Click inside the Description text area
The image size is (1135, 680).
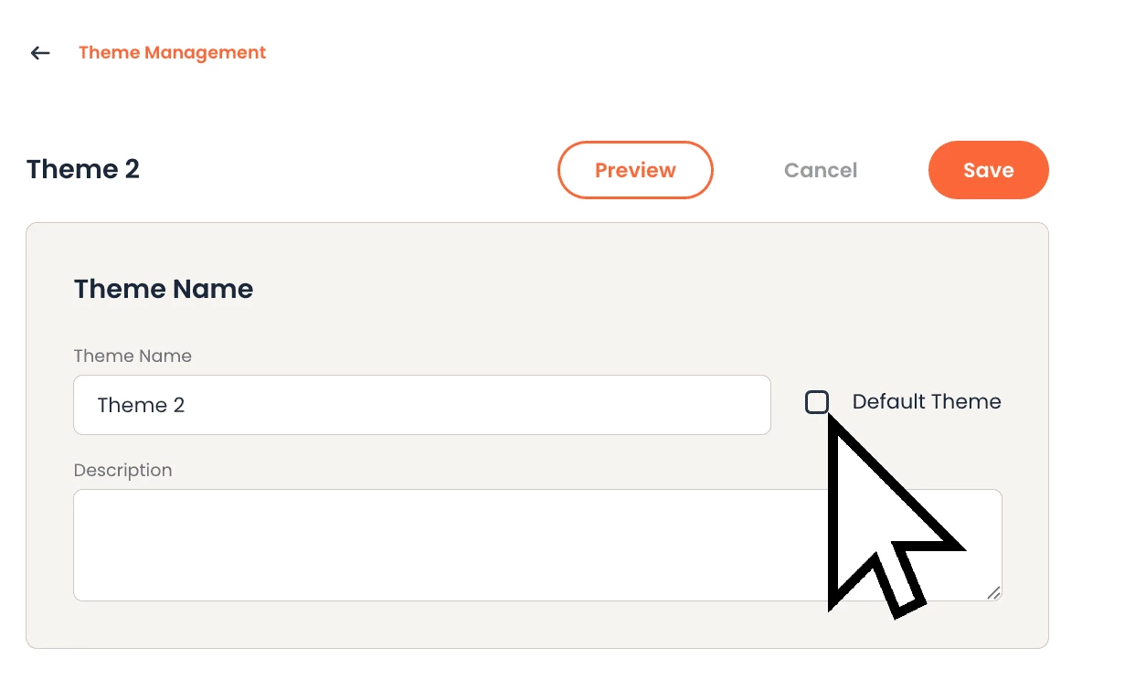(x=439, y=545)
